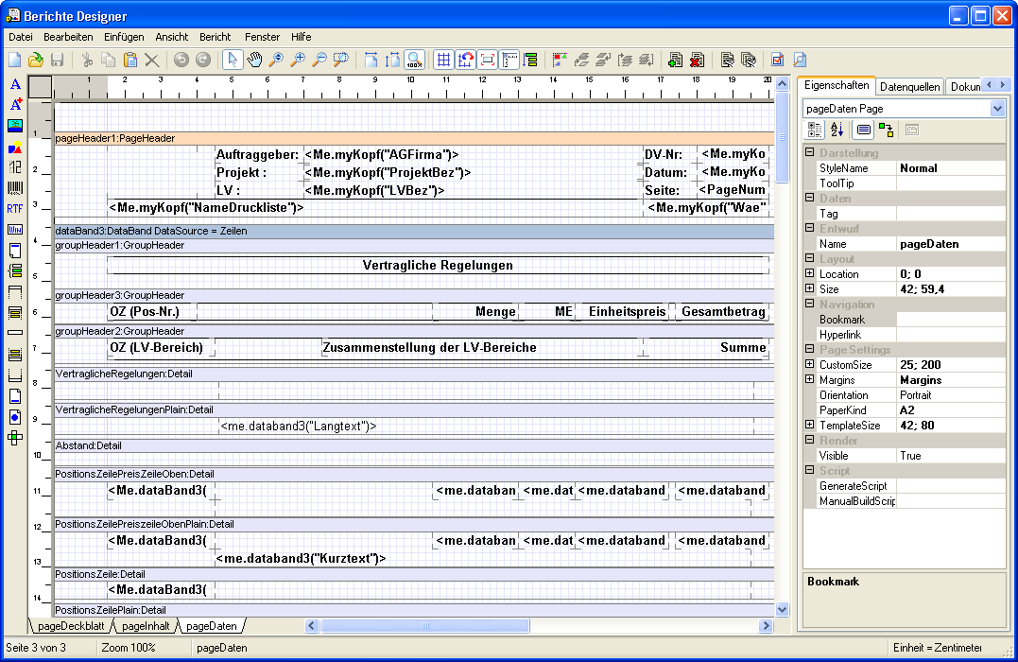This screenshot has width=1018, height=662.
Task: Toggle the snap to grid magnet button
Action: click(465, 61)
